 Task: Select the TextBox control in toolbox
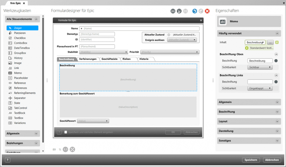pos(19,118)
